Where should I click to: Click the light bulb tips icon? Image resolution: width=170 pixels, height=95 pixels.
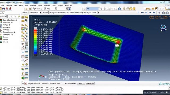19,17
